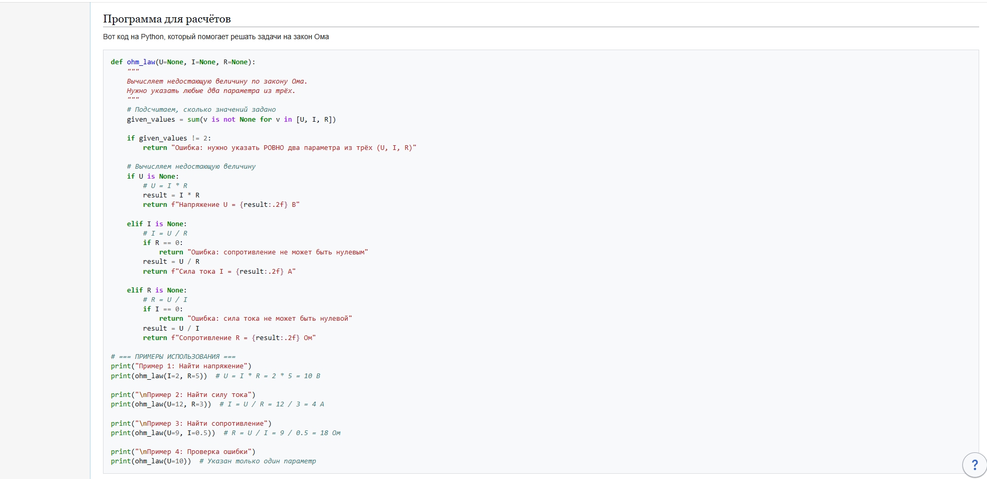987x479 pixels.
Task: Click the error string 'сопротивление не может быть нулевым'
Action: point(278,252)
